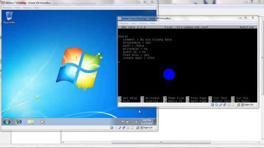Open View menu in debian Clone window
This screenshot has height=148, width=264.
pos(134,23)
